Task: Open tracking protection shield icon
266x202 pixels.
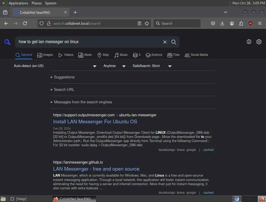Action: coord(42,23)
